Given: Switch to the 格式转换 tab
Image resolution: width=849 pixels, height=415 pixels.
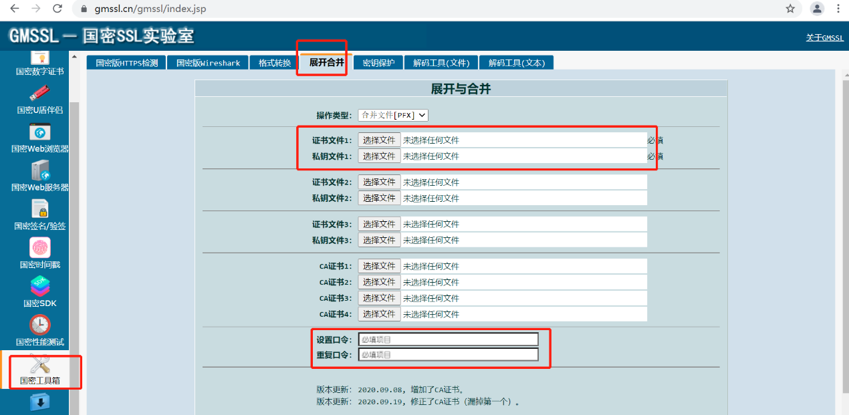Looking at the screenshot, I should 273,61.
